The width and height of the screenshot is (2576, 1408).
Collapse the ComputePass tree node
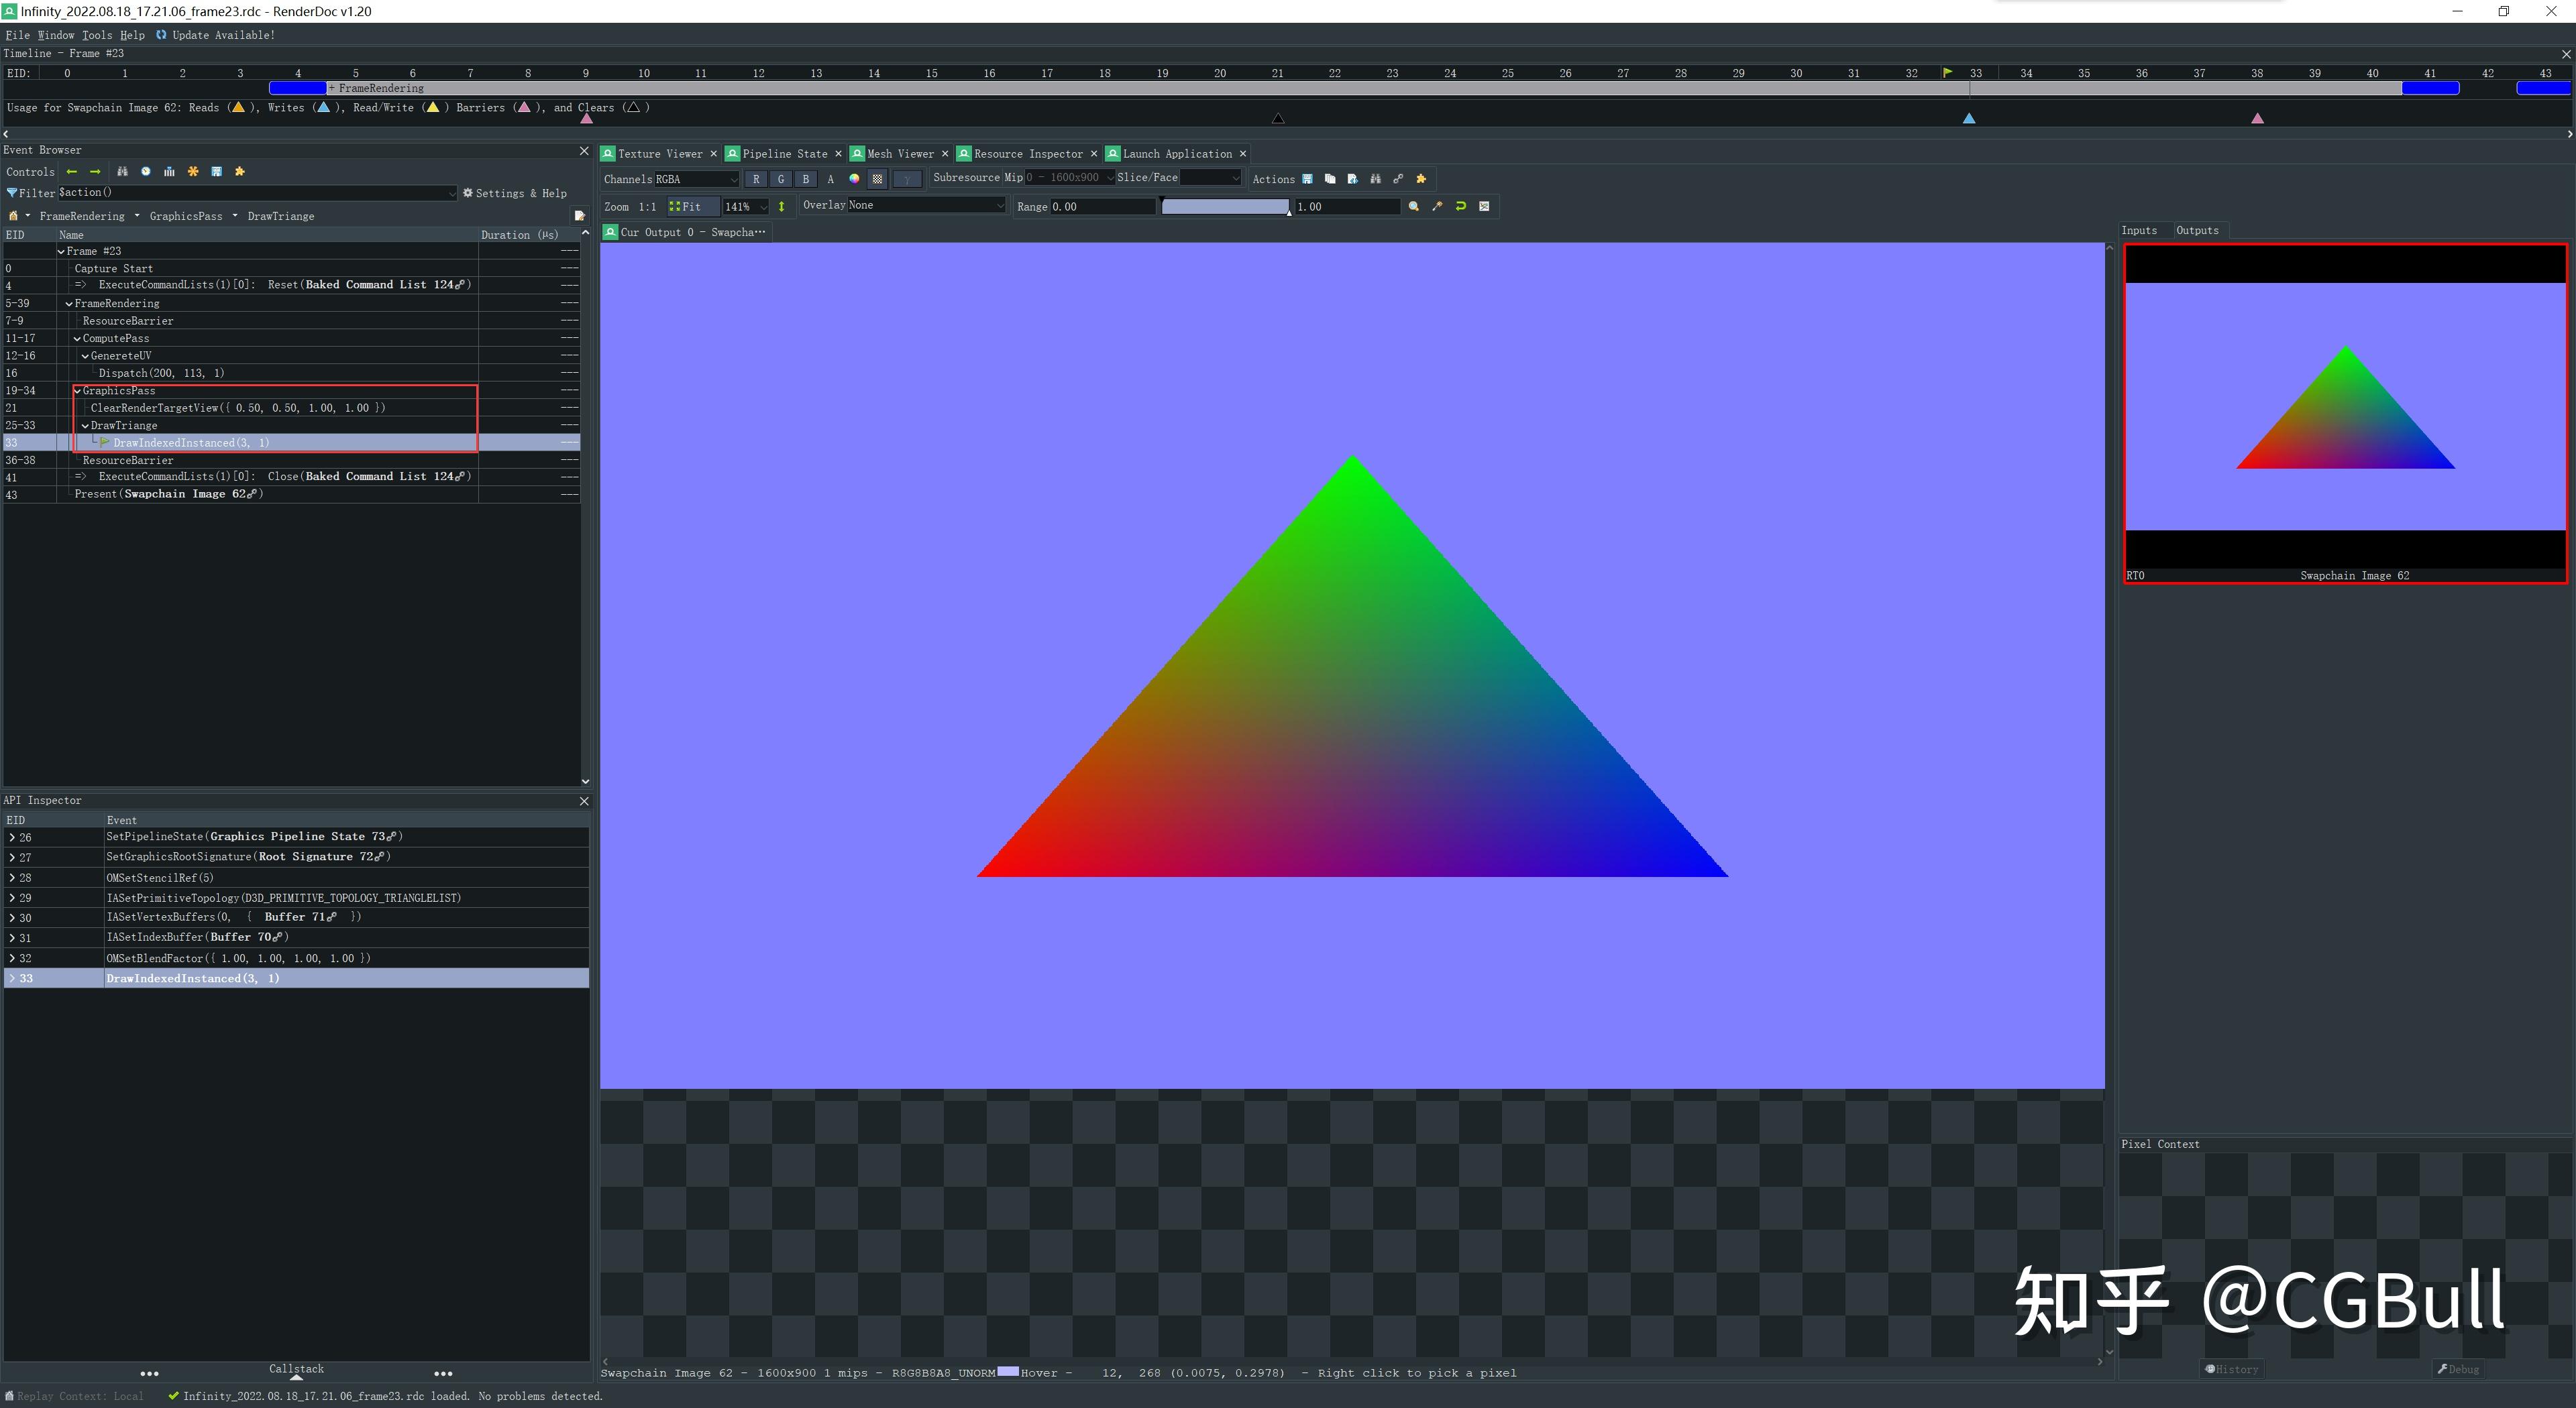(x=77, y=339)
